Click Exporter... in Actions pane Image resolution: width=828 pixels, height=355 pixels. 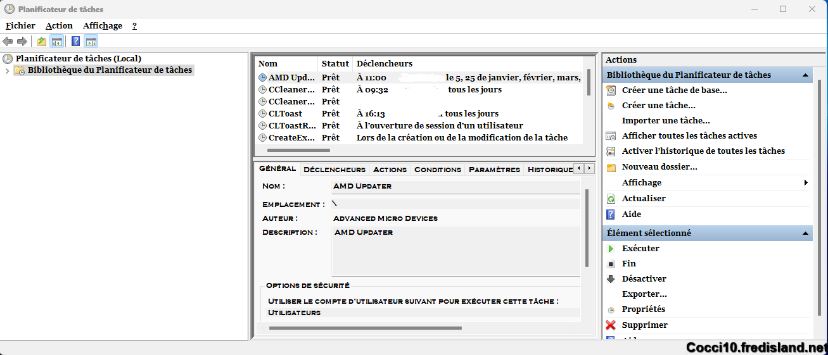[x=644, y=294]
